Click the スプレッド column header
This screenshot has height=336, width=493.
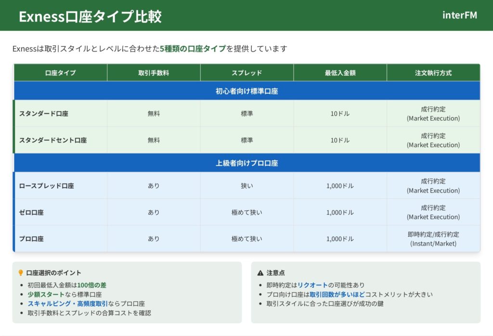click(246, 73)
